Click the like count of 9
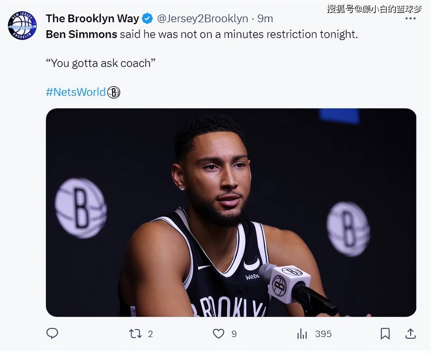 234,334
